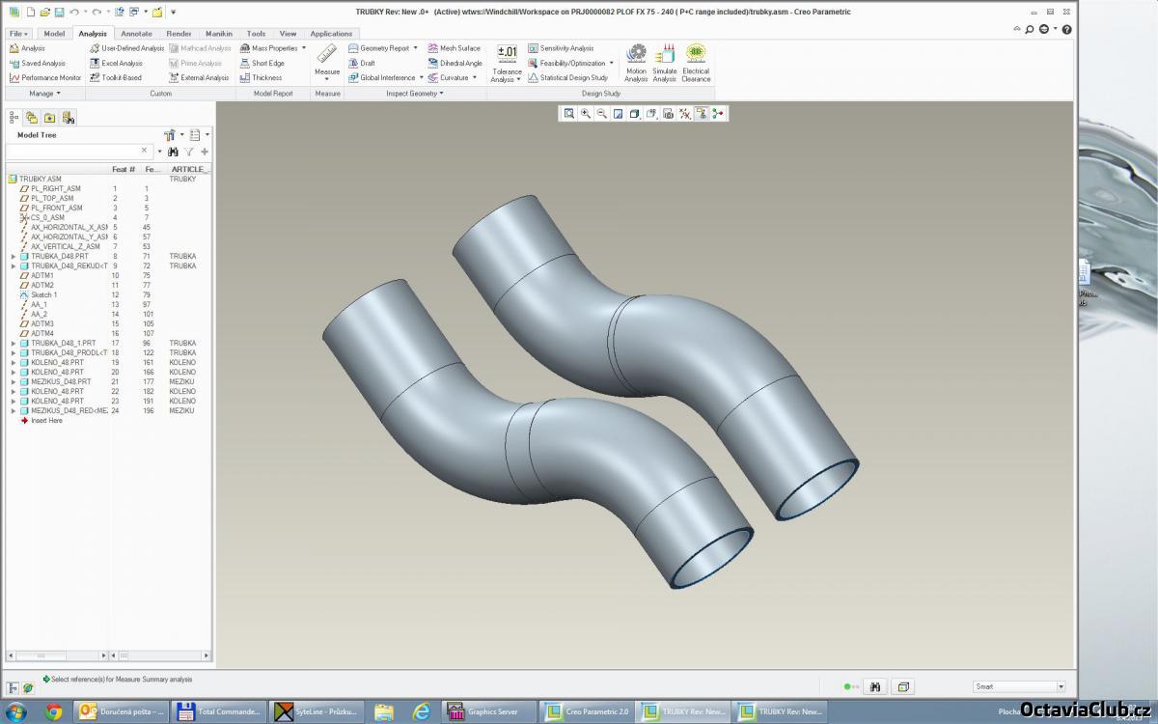
Task: Open the File menu
Action: (17, 34)
